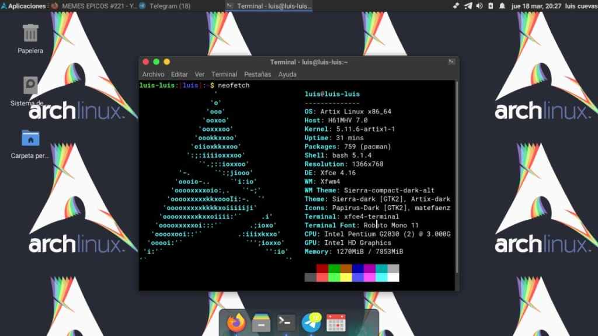Image resolution: width=598 pixels, height=336 pixels.
Task: Open the Aplicaciones menu
Action: pyautogui.click(x=23, y=6)
